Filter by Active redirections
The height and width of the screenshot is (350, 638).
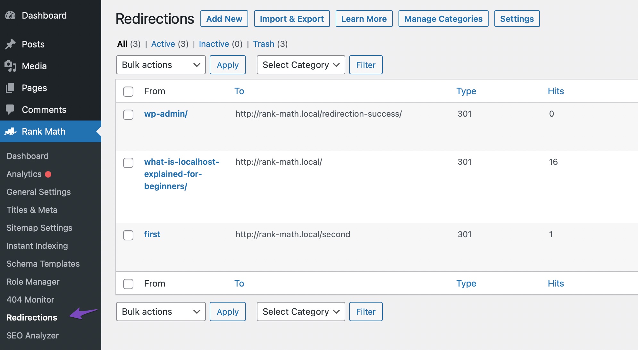[163, 44]
